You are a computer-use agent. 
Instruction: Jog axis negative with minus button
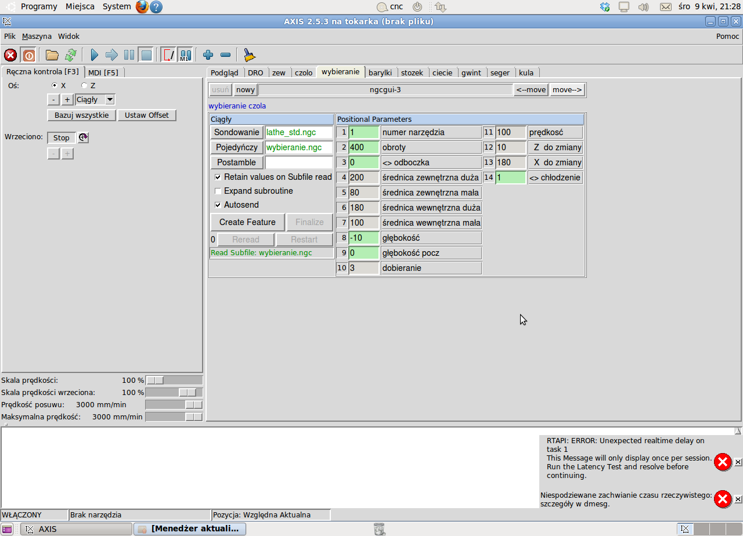tap(53, 100)
